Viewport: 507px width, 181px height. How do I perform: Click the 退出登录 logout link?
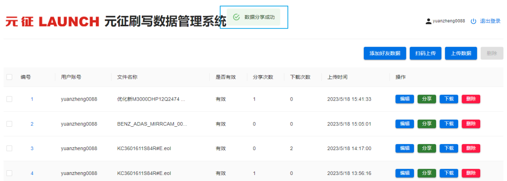point(490,21)
